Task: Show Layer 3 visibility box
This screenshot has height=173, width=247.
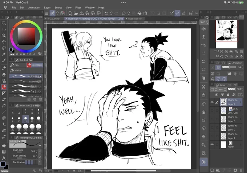Action: pyautogui.click(x=212, y=119)
